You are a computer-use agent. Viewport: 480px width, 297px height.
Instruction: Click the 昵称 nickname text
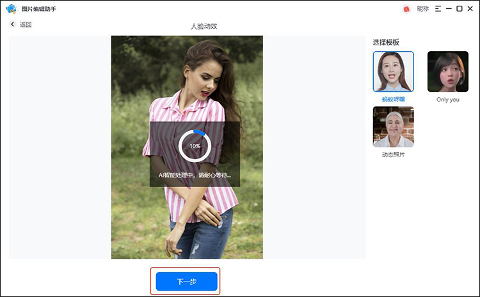pos(423,9)
